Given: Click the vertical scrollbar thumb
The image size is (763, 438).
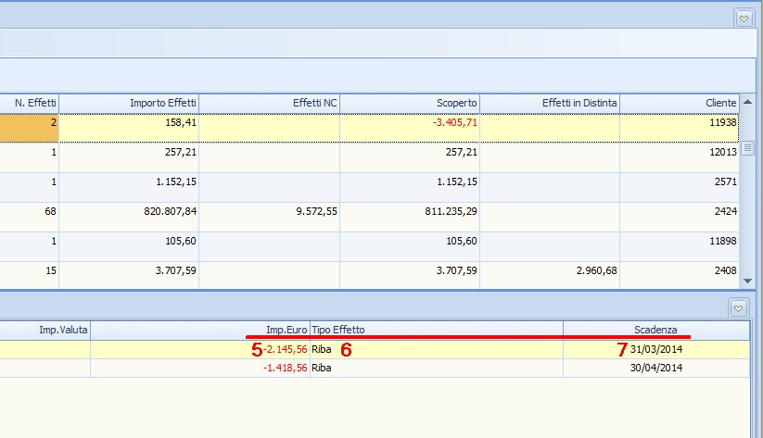Looking at the screenshot, I should coord(747,147).
